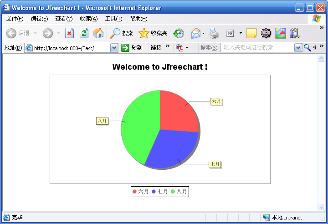Click the address URL field

[x=71, y=48]
